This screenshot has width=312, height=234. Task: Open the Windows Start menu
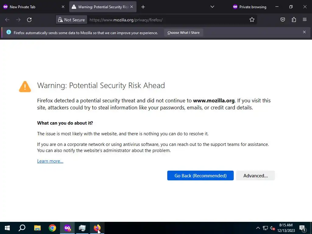(x=7, y=228)
